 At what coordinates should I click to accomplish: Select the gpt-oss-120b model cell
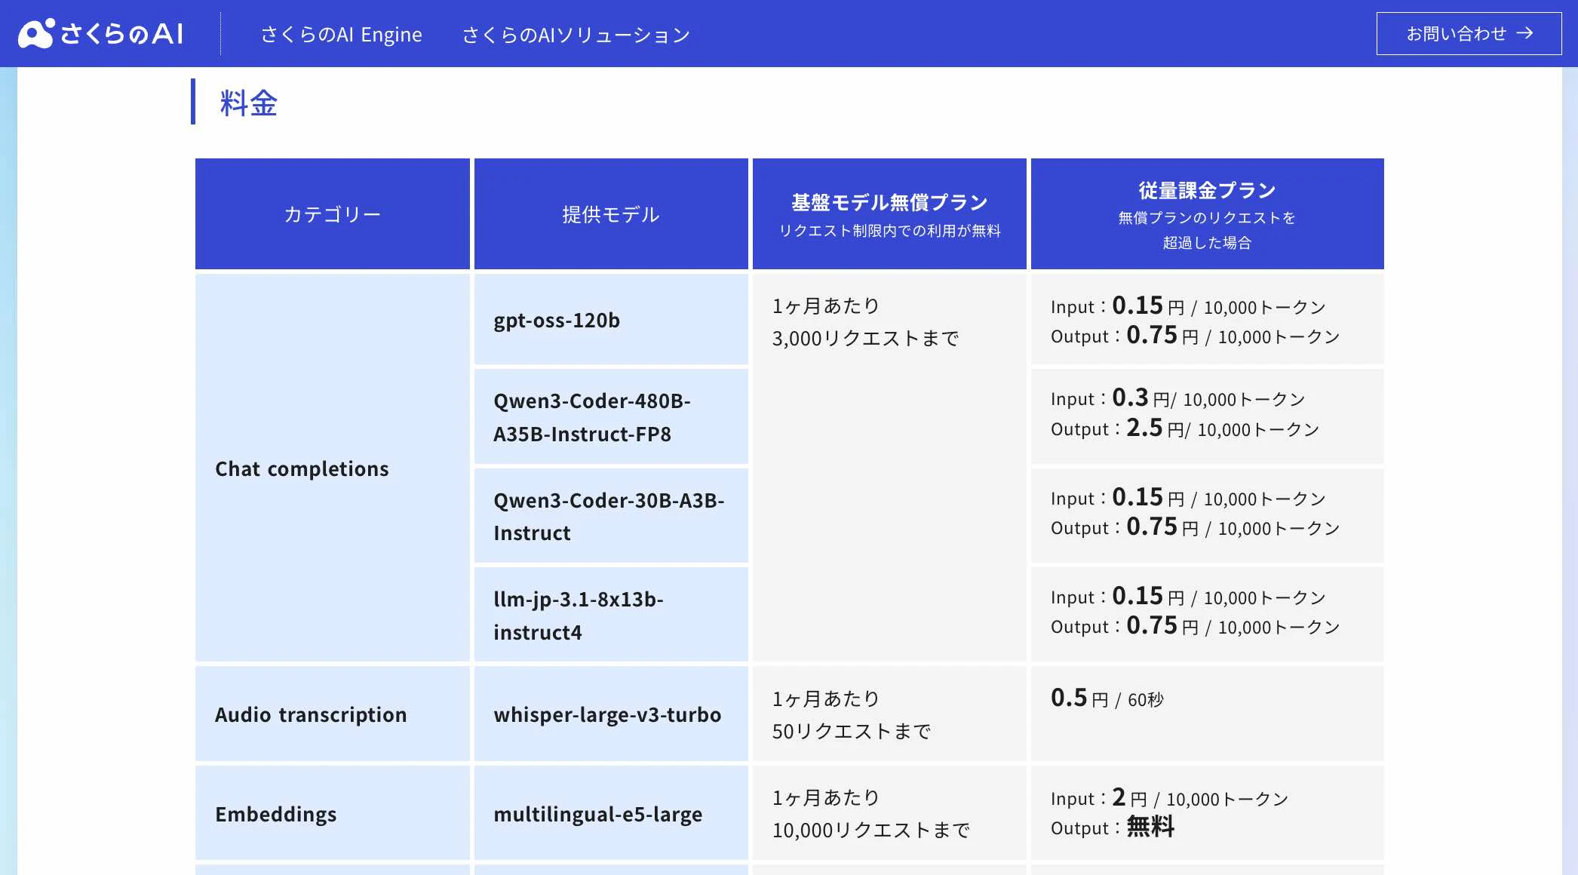point(611,320)
